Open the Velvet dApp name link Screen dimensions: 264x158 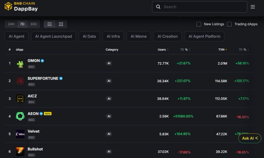tap(33, 131)
